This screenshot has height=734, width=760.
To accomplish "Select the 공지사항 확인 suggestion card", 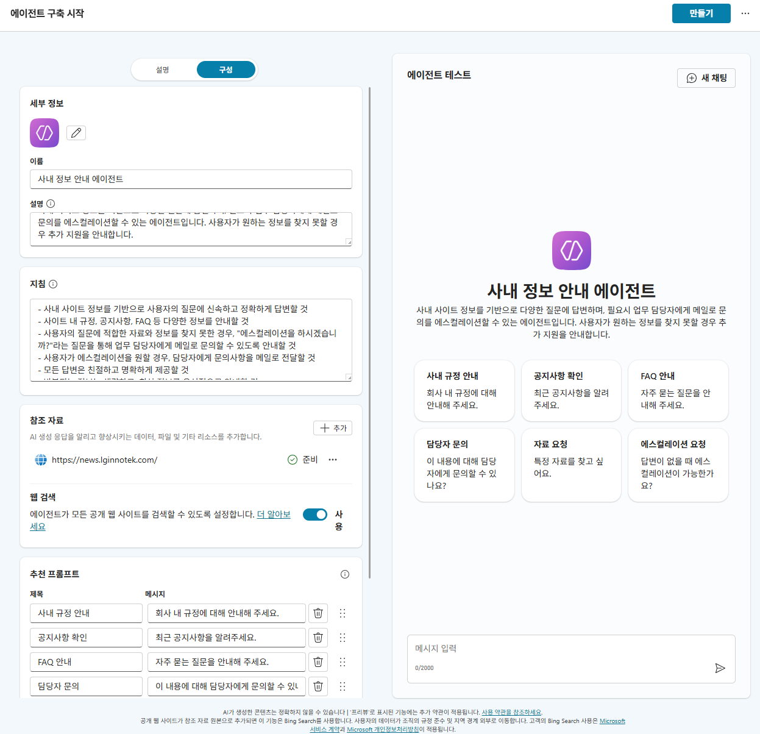I will coord(571,391).
